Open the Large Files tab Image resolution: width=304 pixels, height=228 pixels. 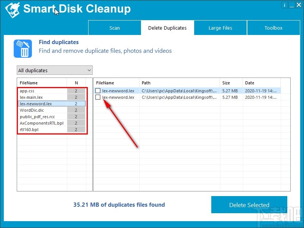220,28
